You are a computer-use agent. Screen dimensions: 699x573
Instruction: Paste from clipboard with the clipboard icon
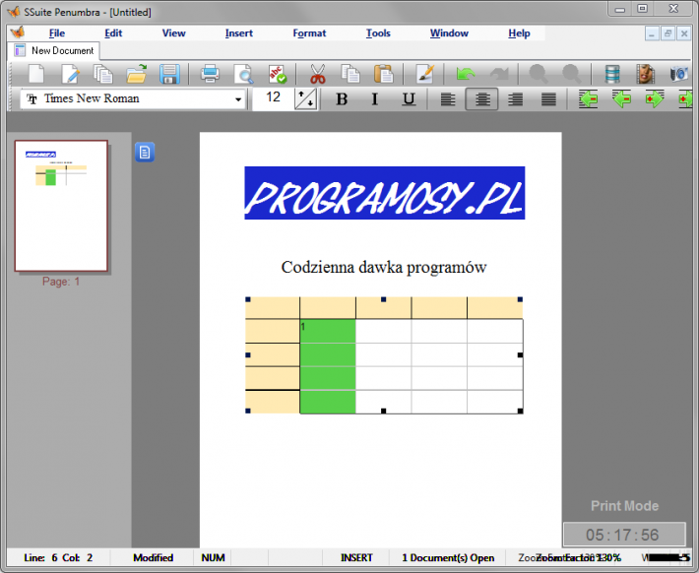tap(383, 74)
